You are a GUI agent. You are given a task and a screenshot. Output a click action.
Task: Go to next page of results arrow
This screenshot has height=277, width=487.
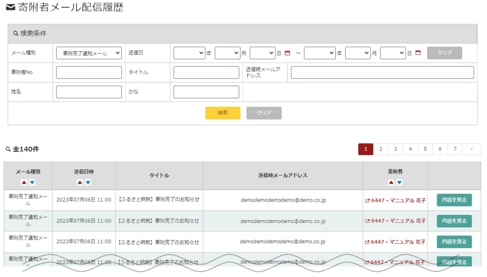pyautogui.click(x=471, y=149)
